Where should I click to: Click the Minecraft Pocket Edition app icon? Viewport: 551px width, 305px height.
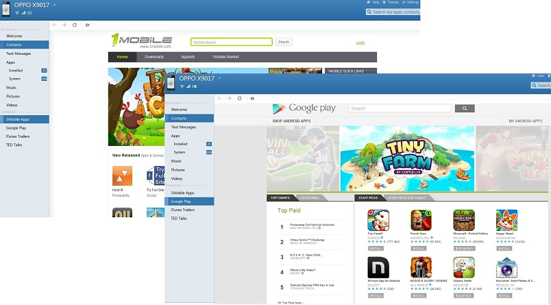pyautogui.click(x=464, y=220)
